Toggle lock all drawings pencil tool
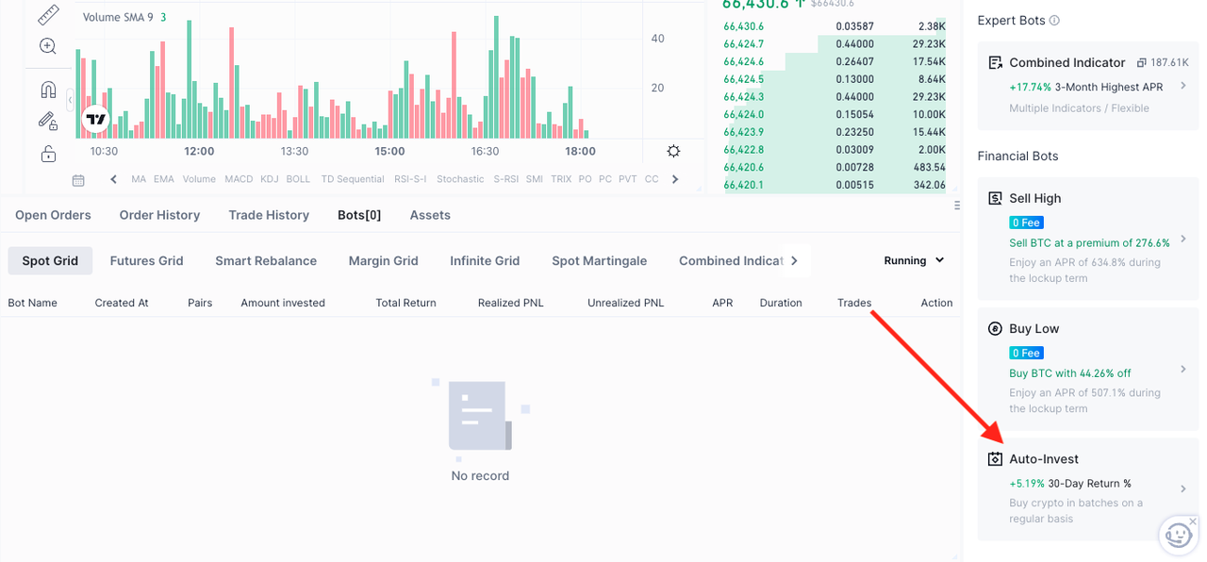Screen dimensions: 1207x562 point(48,121)
